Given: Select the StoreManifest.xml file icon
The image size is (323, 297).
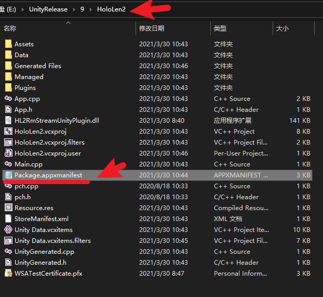Looking at the screenshot, I should point(8,219).
